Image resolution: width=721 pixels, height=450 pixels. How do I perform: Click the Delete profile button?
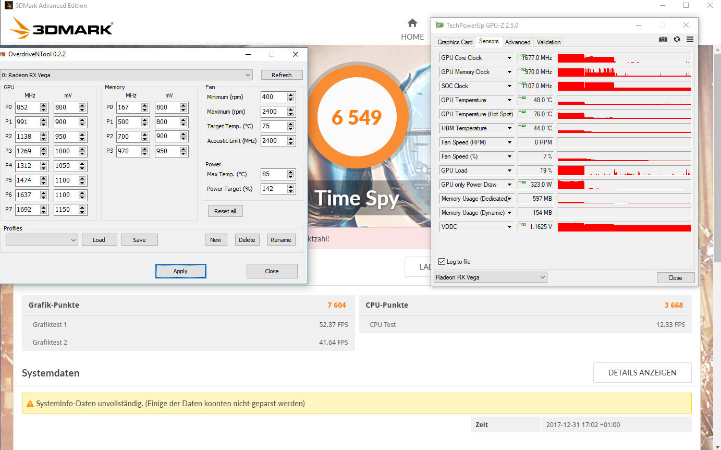pos(247,240)
